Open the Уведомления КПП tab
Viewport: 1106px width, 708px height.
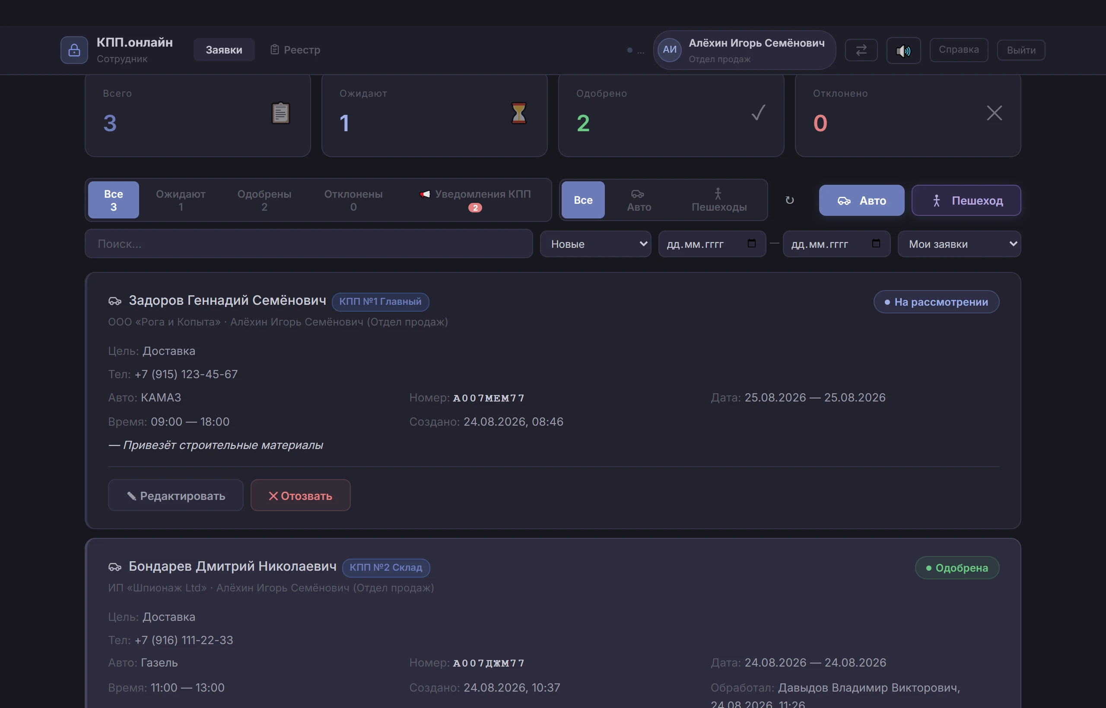point(475,200)
